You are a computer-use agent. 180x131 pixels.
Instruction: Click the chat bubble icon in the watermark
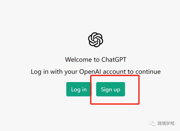click(x=152, y=123)
